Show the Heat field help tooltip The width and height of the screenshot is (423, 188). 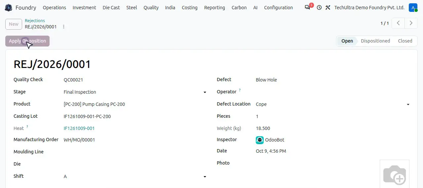click(x=27, y=127)
